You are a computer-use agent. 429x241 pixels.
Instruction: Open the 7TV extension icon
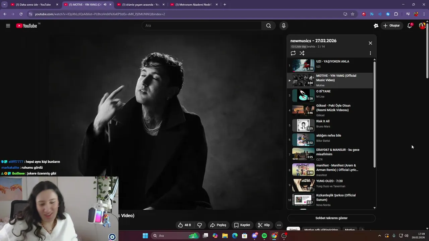372,14
